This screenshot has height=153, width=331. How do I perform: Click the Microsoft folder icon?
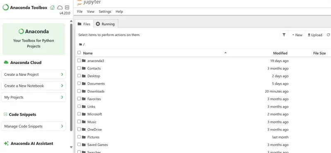pos(84,114)
